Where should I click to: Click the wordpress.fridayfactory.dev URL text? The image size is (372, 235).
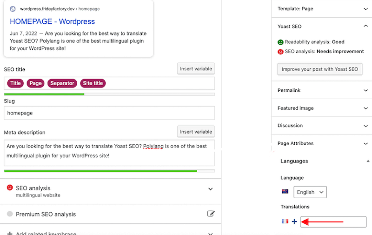point(47,9)
